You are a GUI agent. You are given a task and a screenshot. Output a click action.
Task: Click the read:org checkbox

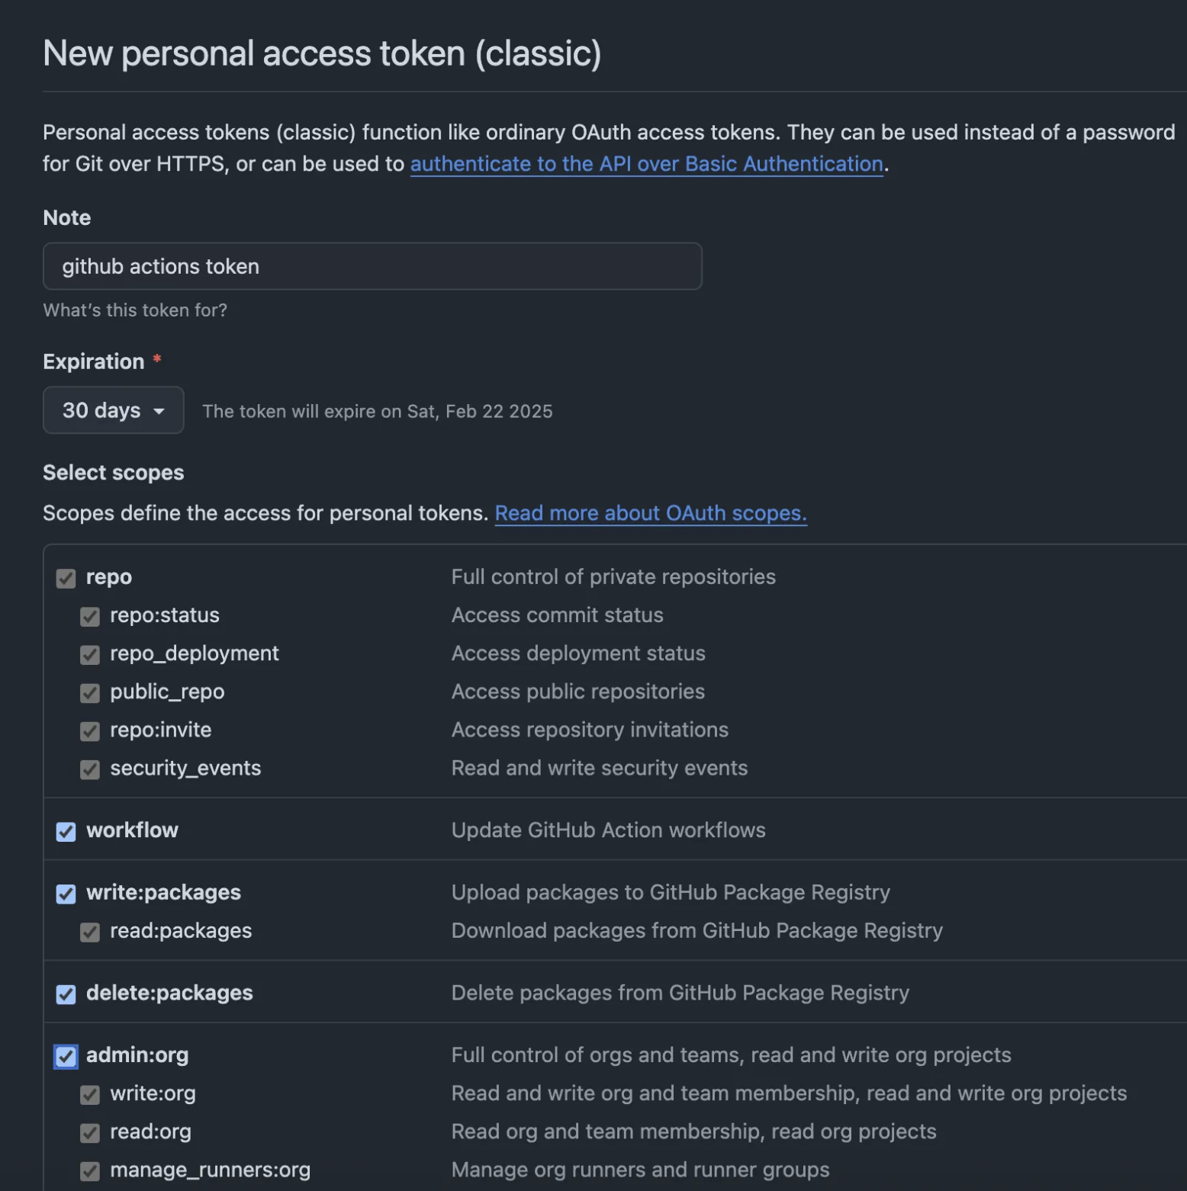pyautogui.click(x=90, y=1133)
